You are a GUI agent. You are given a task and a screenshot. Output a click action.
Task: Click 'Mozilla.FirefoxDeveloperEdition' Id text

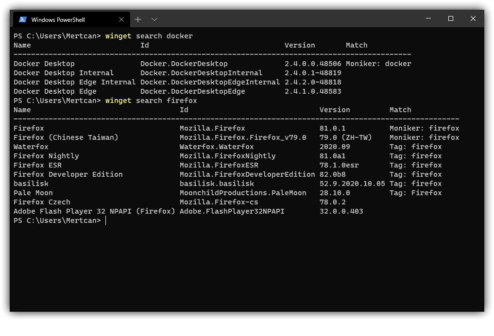[x=247, y=174]
